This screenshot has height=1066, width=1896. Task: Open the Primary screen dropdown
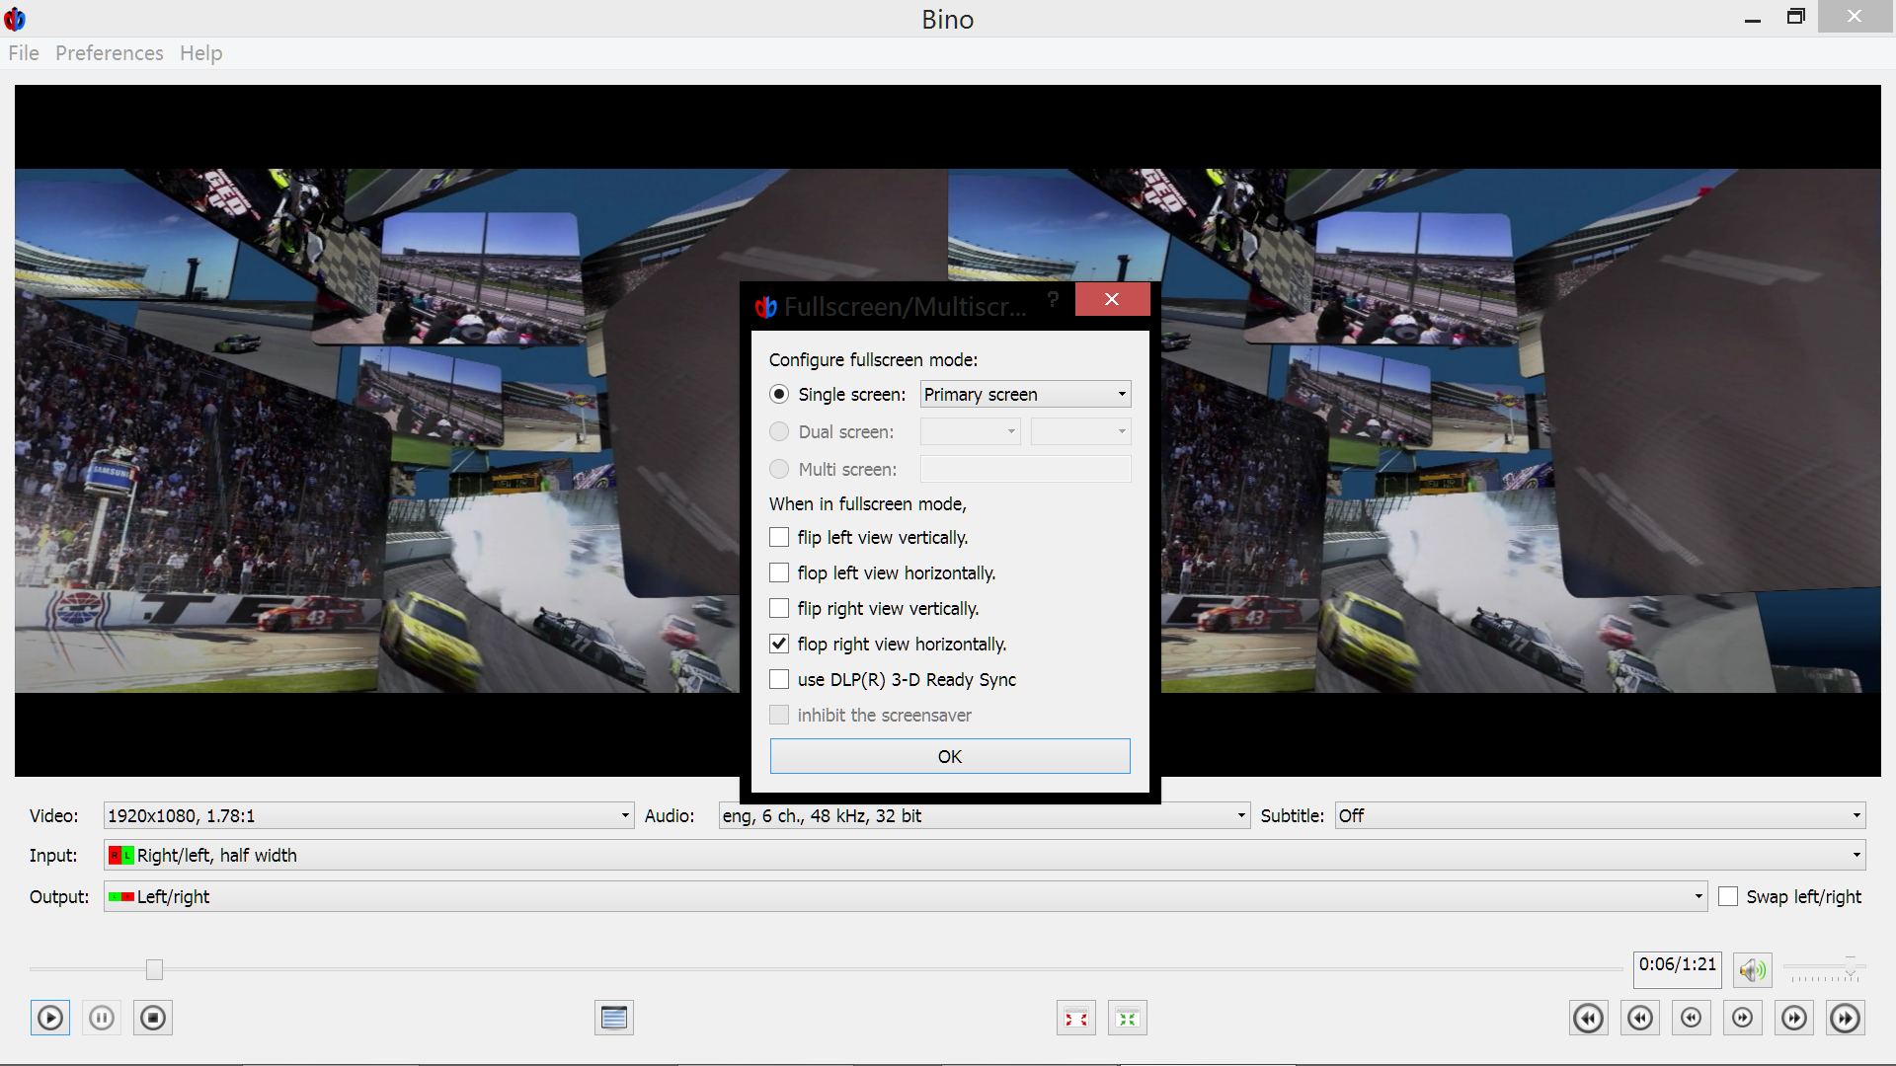[x=1025, y=394]
